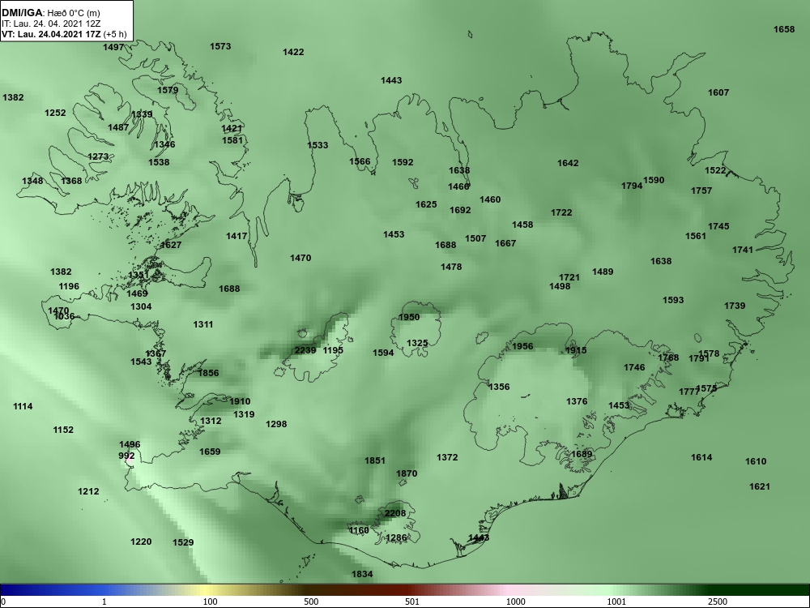Select the VT 17Z valid time line
The height and width of the screenshot is (608, 810).
64,34
